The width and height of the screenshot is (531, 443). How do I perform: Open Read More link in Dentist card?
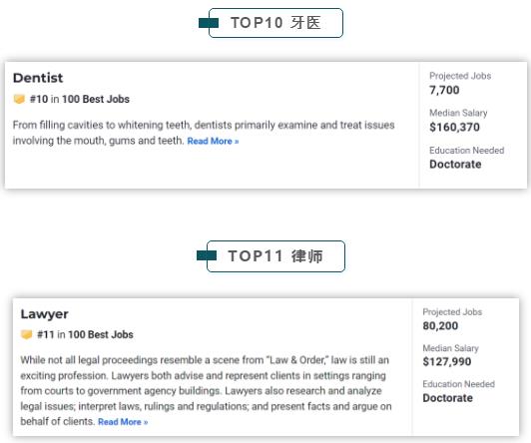(x=213, y=141)
